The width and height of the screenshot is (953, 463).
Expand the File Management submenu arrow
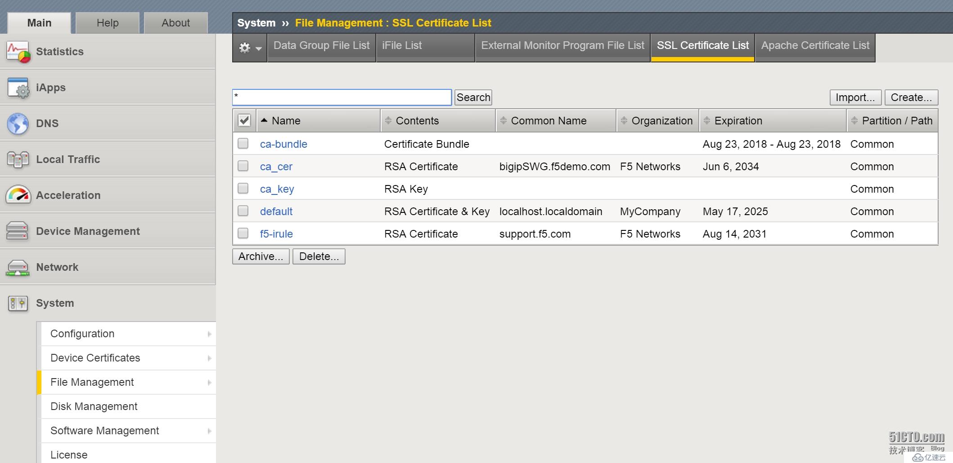click(x=209, y=383)
